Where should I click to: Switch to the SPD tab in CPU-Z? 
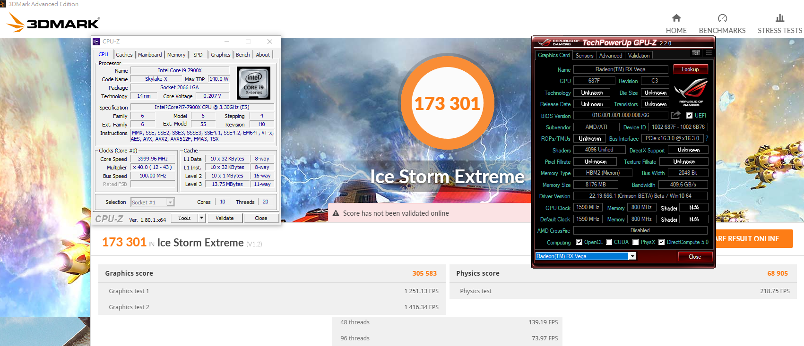tap(198, 55)
